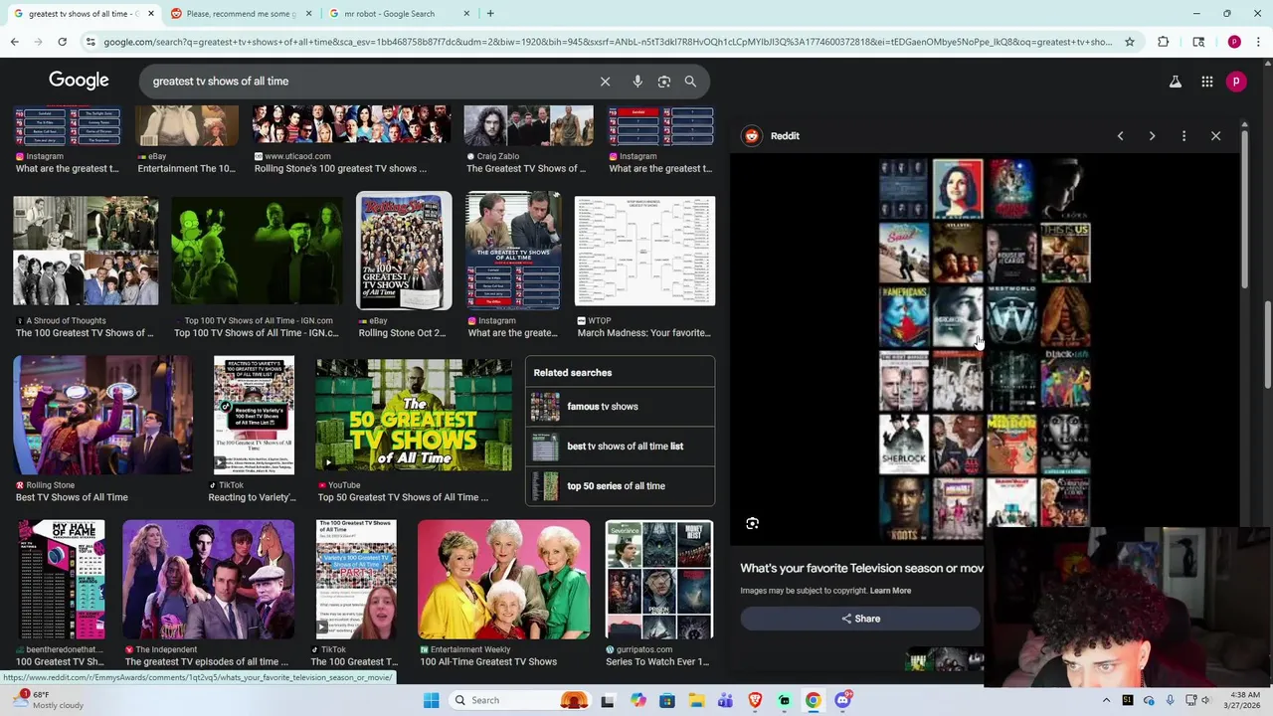
Task: Open the eBay Rolling Stone magazine cover thumbnail
Action: 404,251
